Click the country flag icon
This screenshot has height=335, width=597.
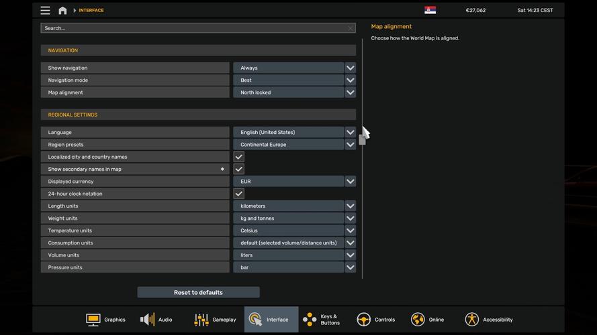430,10
